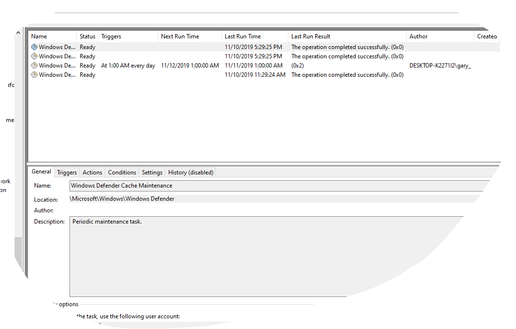The image size is (516, 329).
Task: Open the Conditions tab
Action: pyautogui.click(x=122, y=173)
